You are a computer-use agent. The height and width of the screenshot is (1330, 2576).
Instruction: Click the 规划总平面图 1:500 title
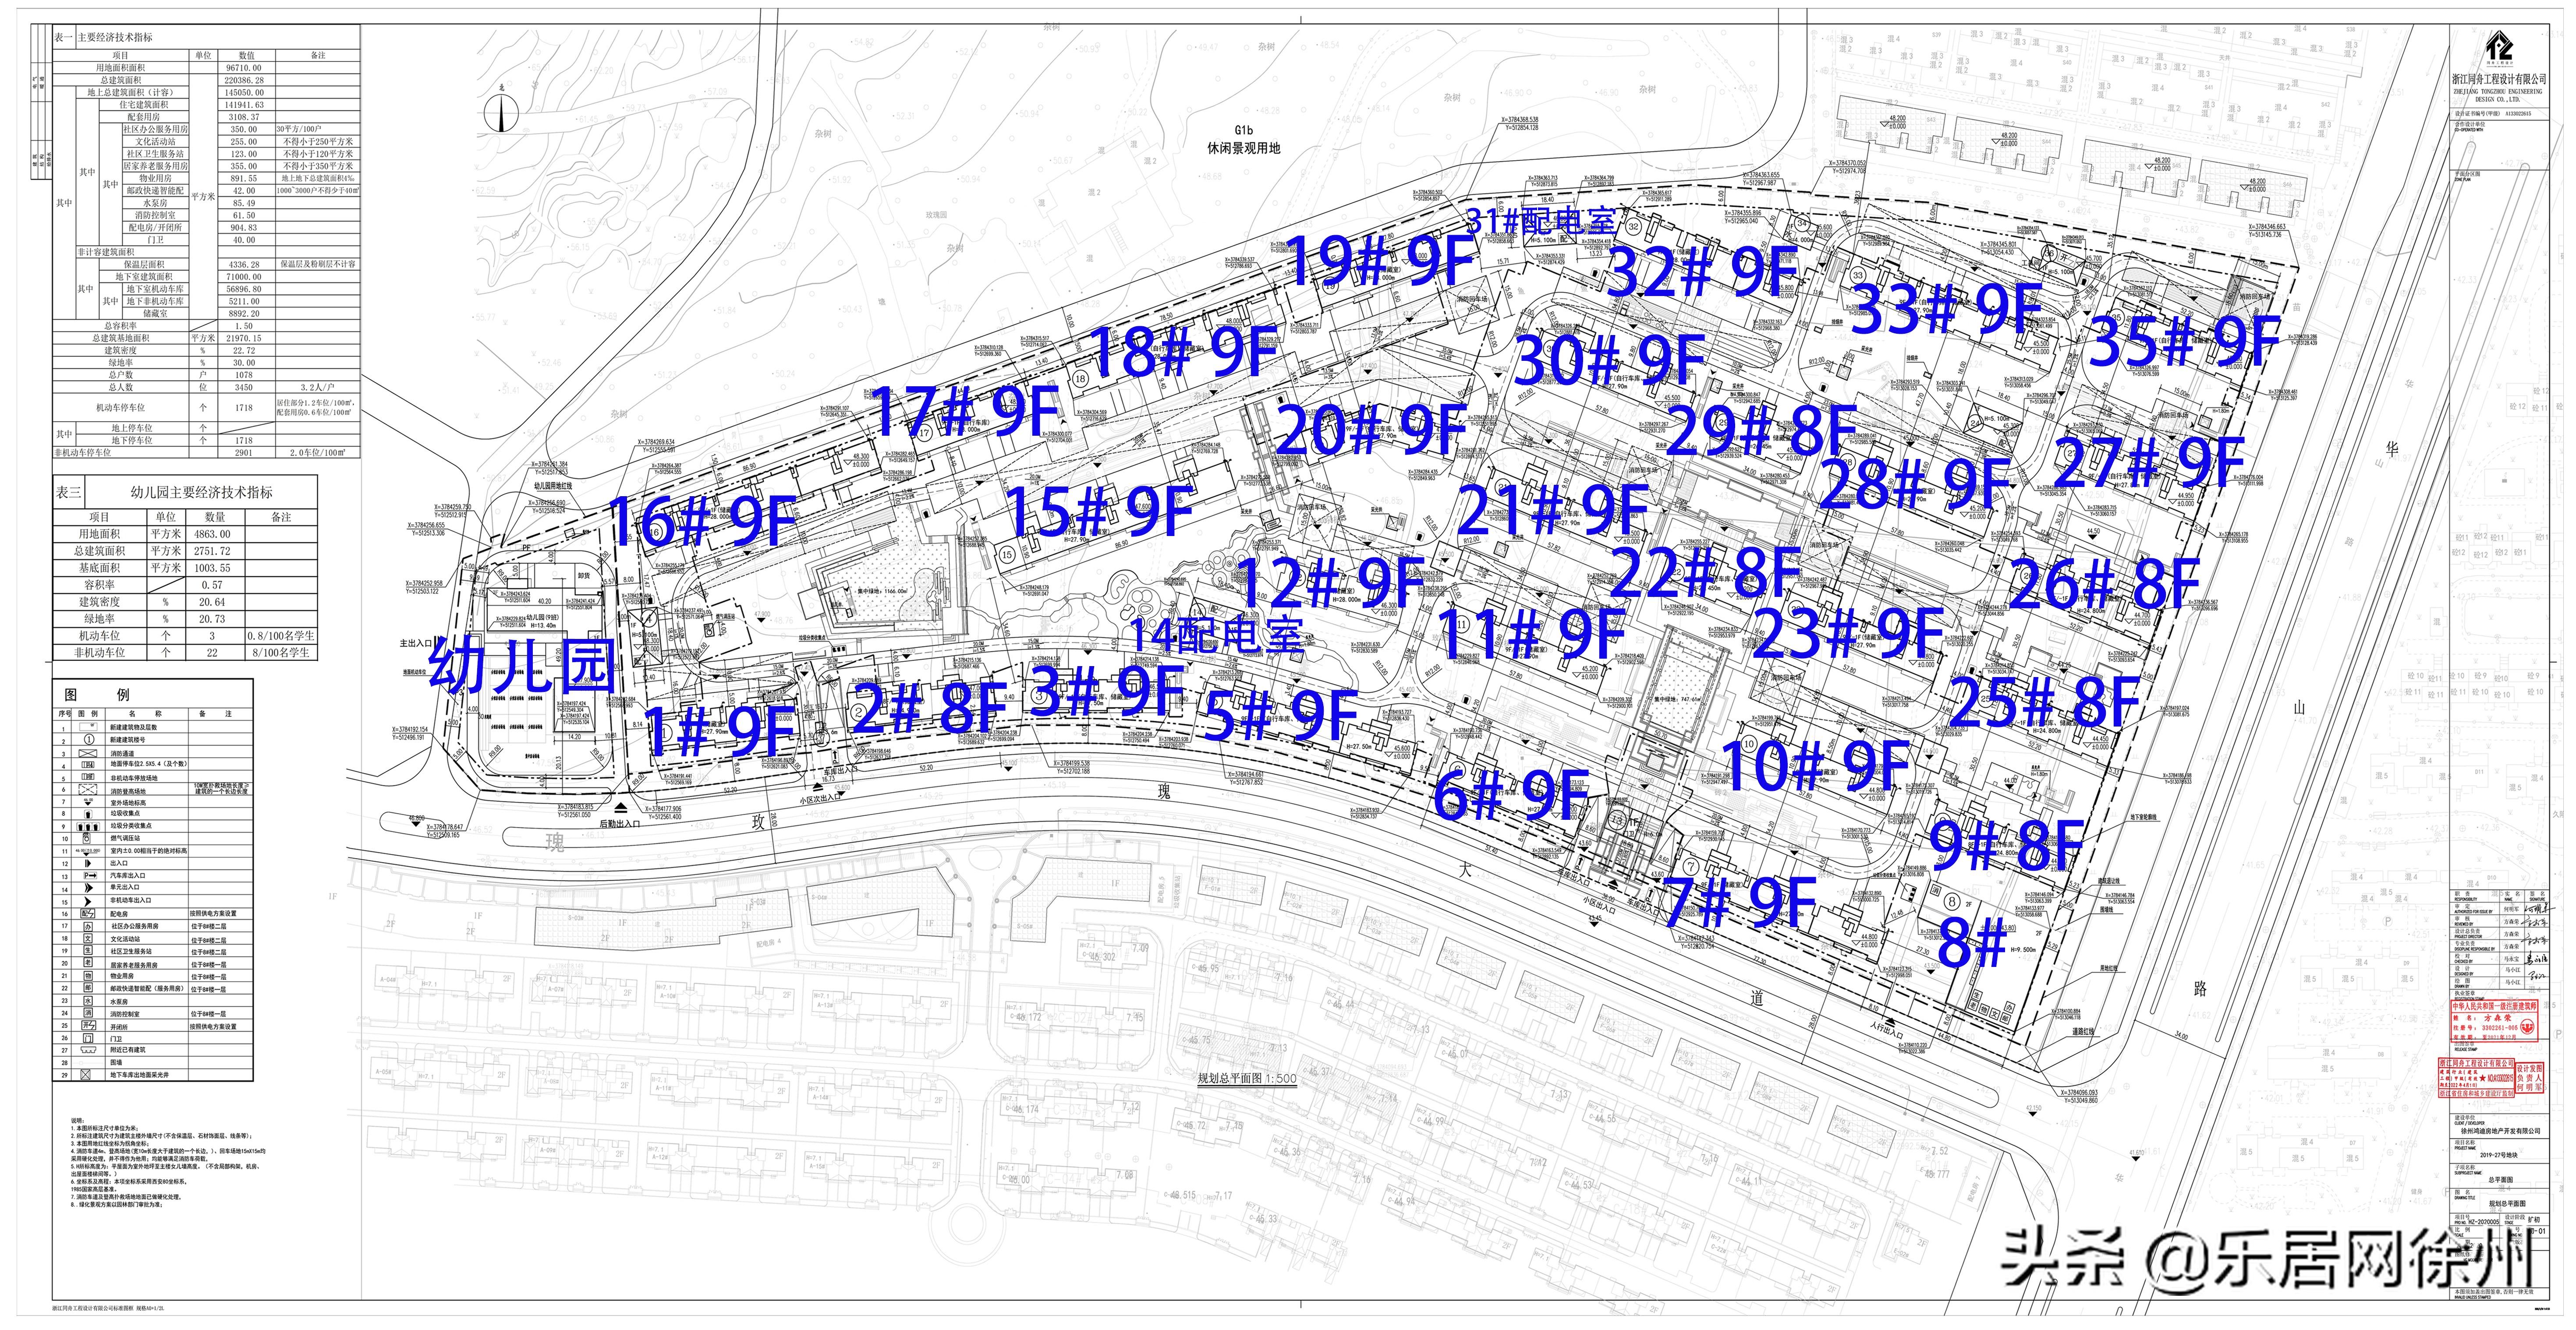[x=1247, y=1079]
